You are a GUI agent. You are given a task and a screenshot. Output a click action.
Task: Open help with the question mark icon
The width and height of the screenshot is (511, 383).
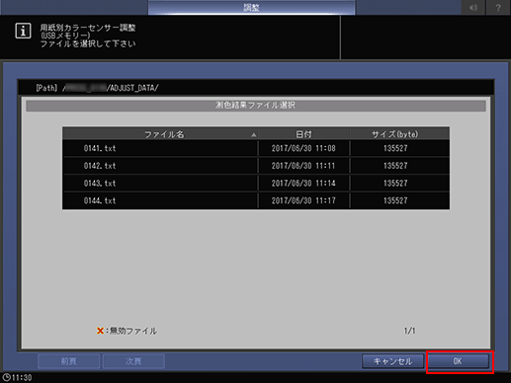(x=498, y=7)
